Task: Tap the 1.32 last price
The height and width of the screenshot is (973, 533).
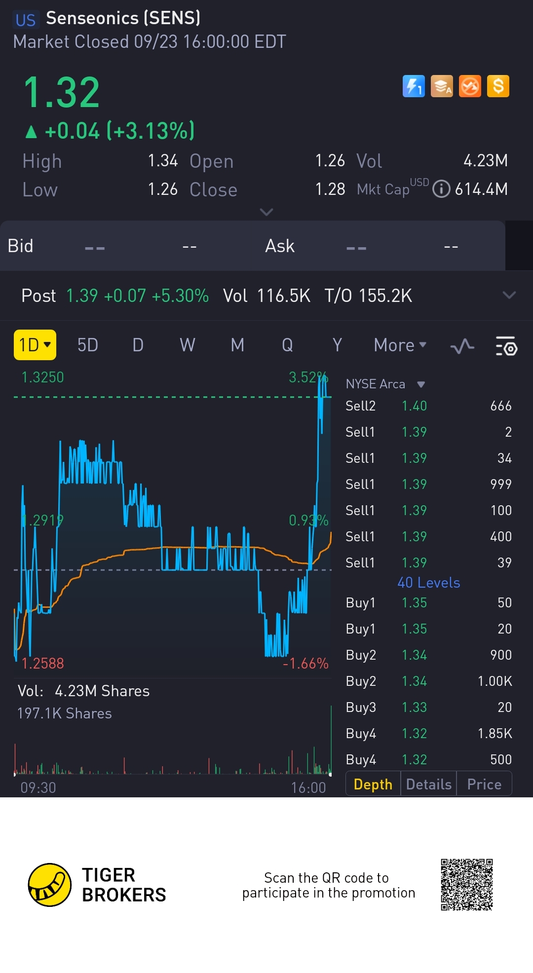Action: point(62,92)
